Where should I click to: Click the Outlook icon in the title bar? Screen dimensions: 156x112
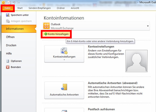3,3
